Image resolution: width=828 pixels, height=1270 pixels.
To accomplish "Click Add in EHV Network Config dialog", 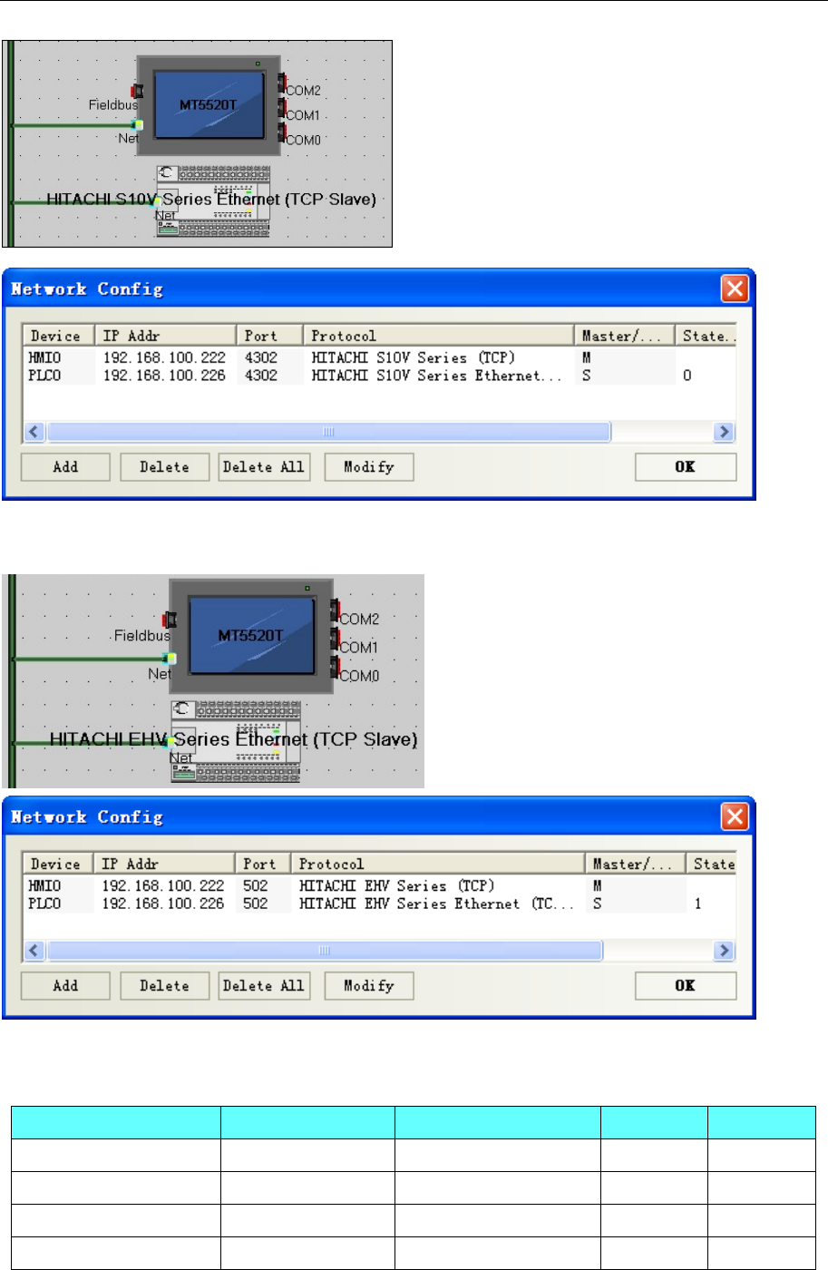I will pyautogui.click(x=65, y=986).
